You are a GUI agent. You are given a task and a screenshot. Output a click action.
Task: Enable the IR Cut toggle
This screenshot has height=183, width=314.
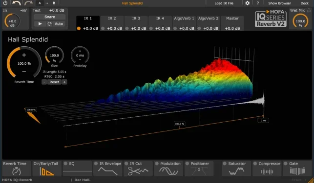coord(126,164)
